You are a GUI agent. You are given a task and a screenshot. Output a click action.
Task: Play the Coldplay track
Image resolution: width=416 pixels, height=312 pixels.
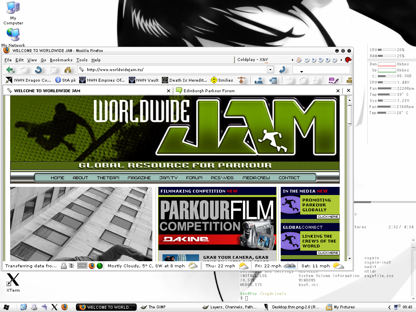pos(314,60)
